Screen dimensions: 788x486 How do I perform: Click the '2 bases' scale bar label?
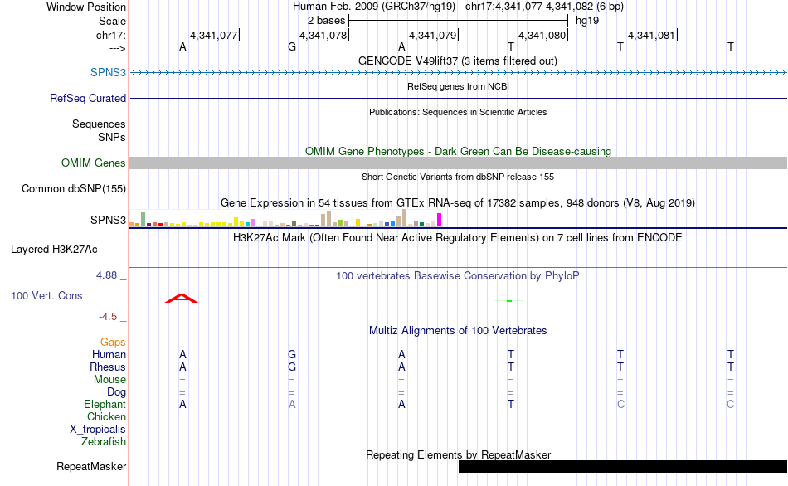pos(326,21)
